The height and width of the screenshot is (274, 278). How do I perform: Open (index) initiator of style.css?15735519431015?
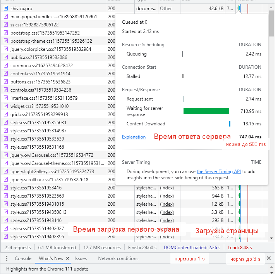[x=167, y=204]
